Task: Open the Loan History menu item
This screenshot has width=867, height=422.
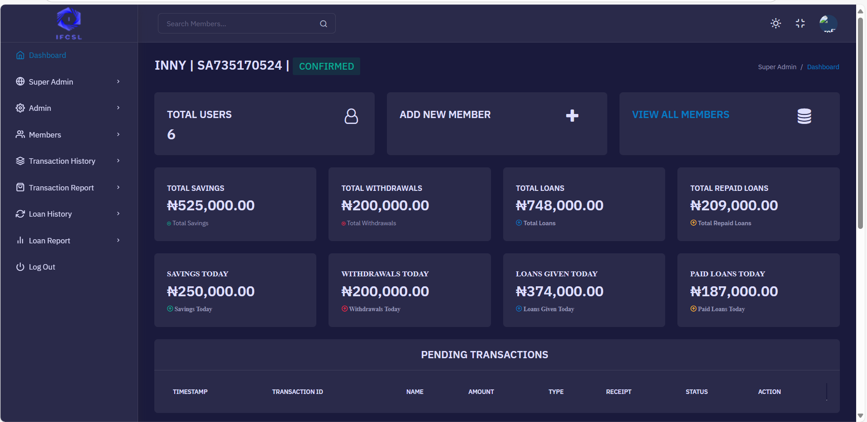Action: point(50,214)
